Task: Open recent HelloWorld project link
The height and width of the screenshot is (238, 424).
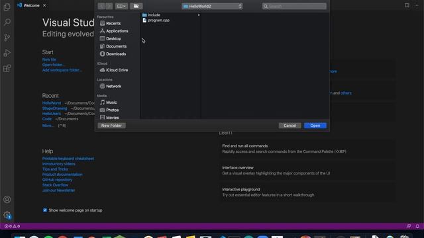Action: tap(52, 103)
